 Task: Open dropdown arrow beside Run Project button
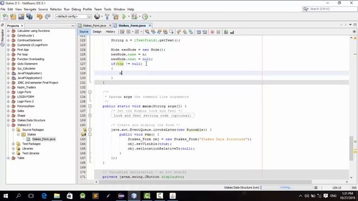pos(129,16)
